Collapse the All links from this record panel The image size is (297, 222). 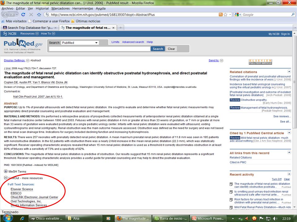tap(289, 152)
